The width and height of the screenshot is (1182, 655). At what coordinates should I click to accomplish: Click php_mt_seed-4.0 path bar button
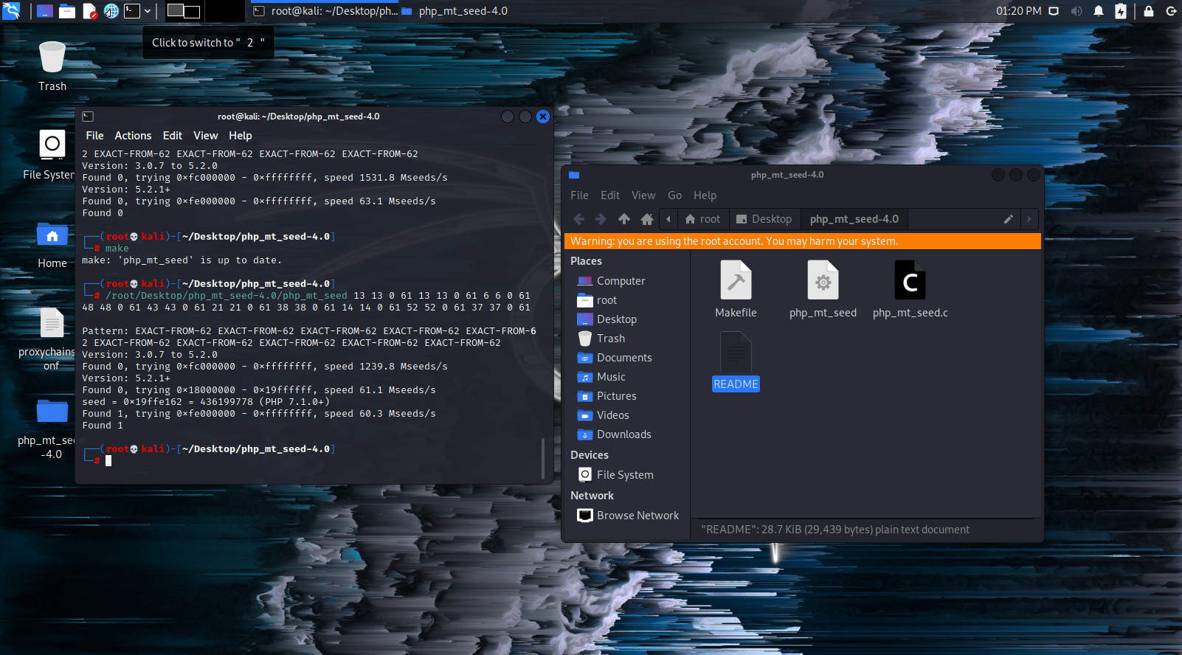click(854, 219)
